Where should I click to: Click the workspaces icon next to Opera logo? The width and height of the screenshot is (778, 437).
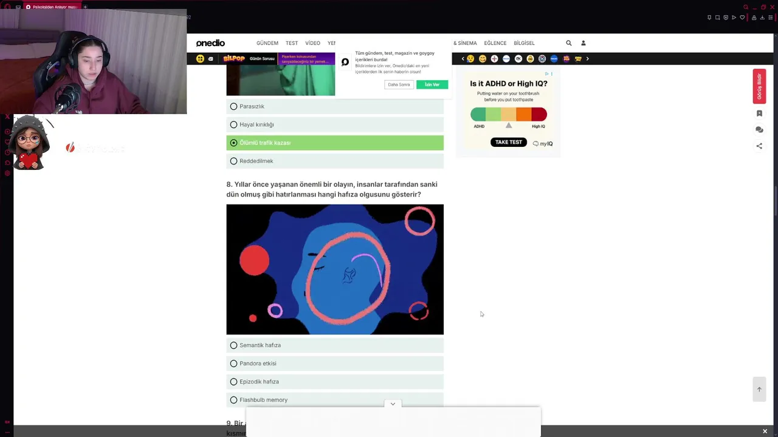pos(18,7)
